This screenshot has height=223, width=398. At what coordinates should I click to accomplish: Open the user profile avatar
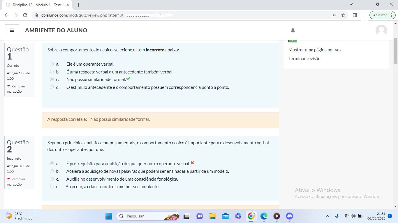[x=381, y=30]
